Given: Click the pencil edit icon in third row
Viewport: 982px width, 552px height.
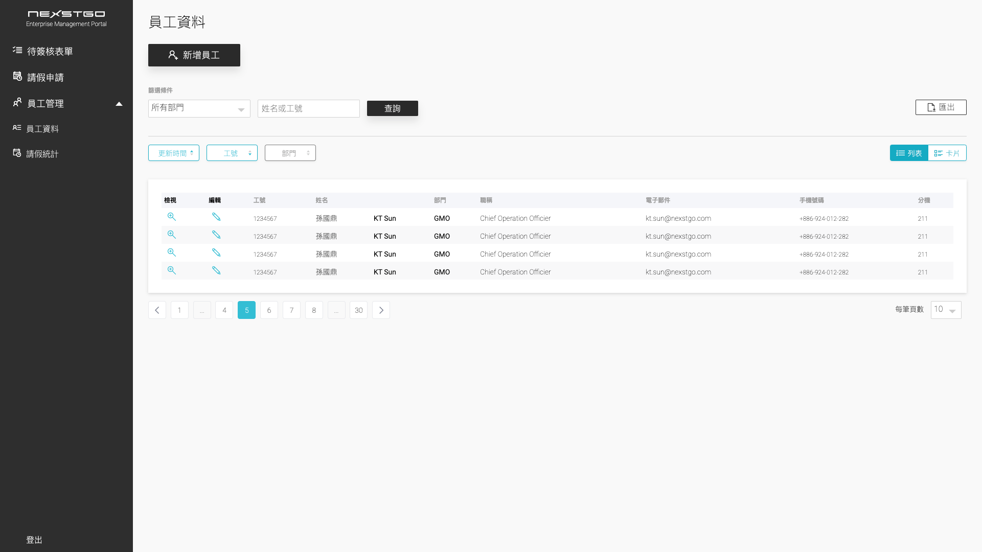Looking at the screenshot, I should [216, 252].
